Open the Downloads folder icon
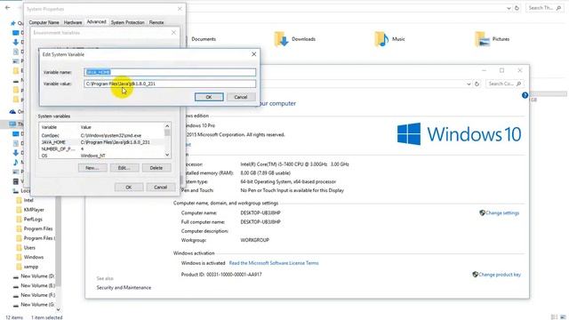 tap(281, 39)
